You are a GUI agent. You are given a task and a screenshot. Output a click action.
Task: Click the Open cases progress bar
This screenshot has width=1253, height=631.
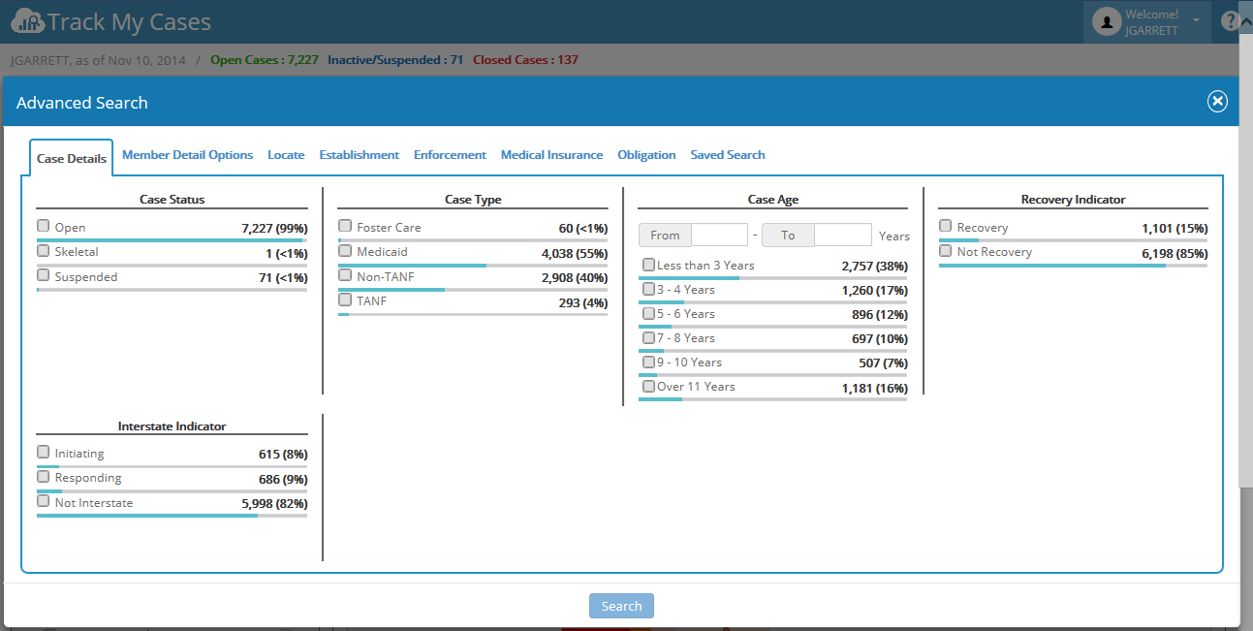[x=172, y=239]
